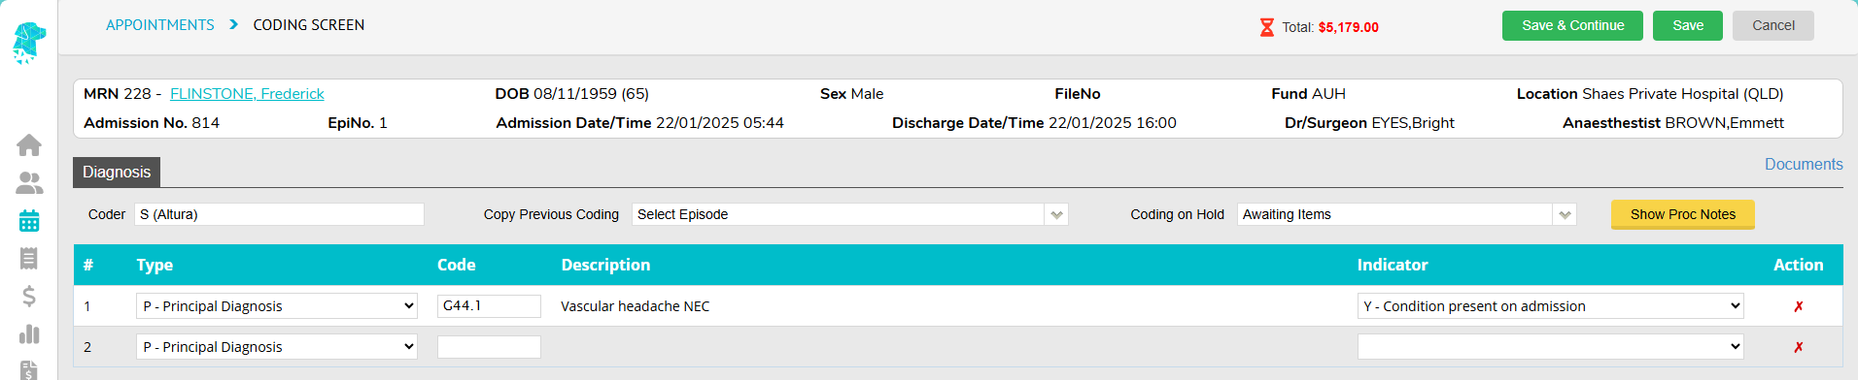This screenshot has width=1858, height=380.
Task: Open row 1 Indicator dropdown
Action: point(1550,306)
